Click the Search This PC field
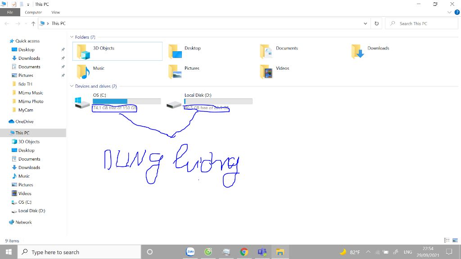 pyautogui.click(x=421, y=23)
